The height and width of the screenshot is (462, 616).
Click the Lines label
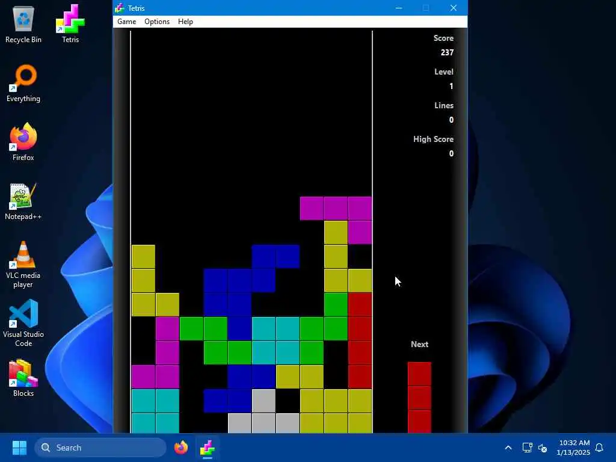(444, 105)
